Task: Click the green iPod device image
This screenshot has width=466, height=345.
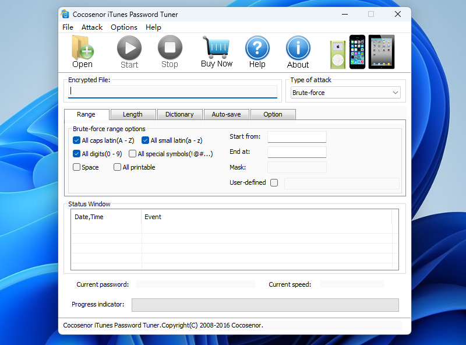Action: (x=338, y=55)
